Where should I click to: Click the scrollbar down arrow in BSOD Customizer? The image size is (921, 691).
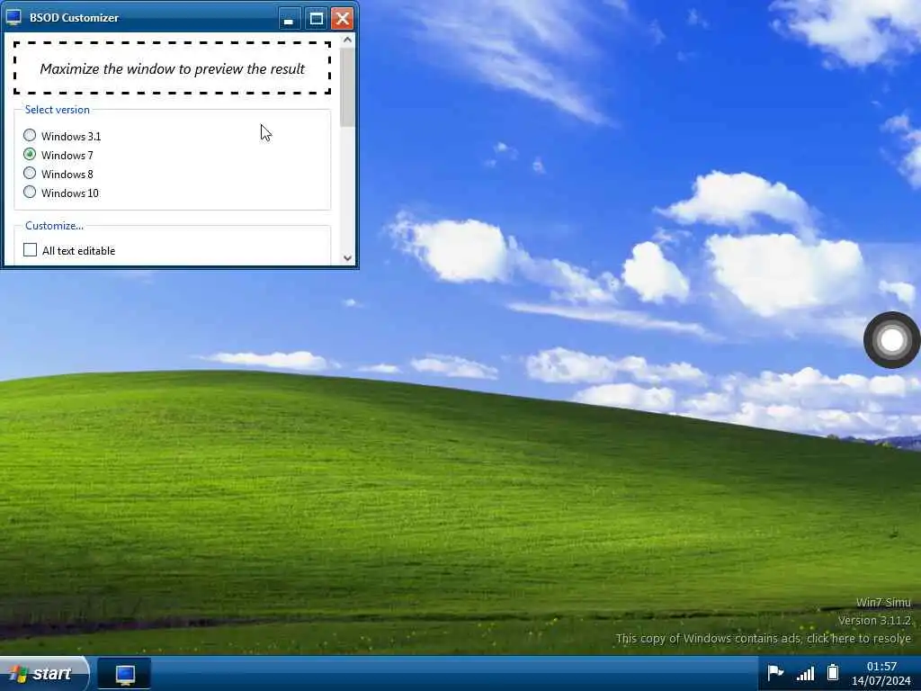347,258
